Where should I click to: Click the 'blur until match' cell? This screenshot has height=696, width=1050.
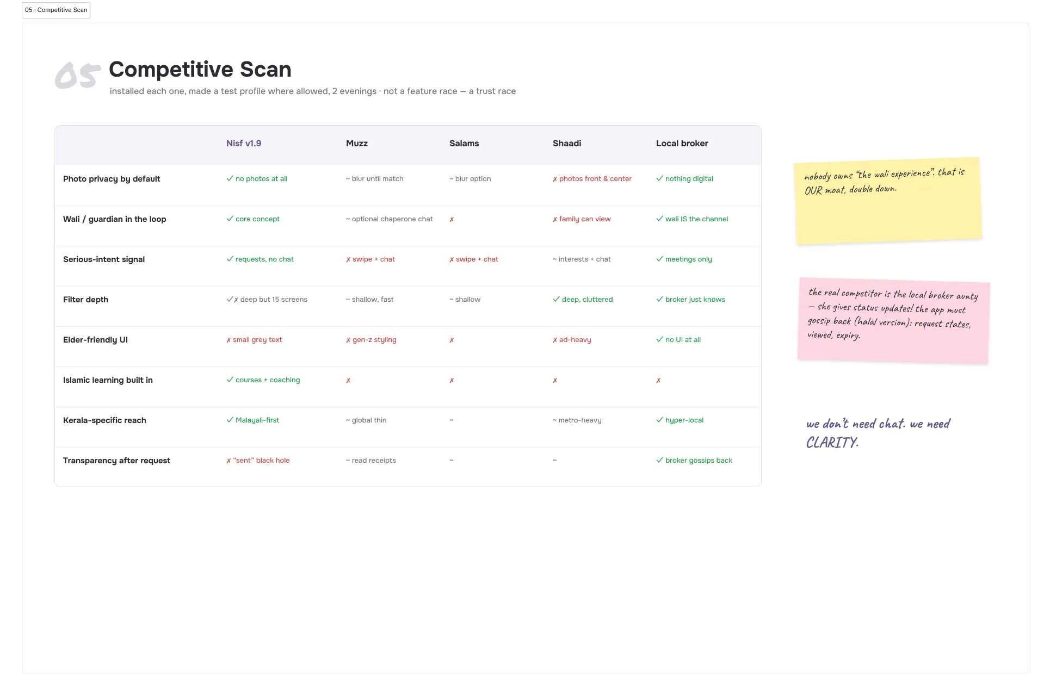click(x=375, y=179)
